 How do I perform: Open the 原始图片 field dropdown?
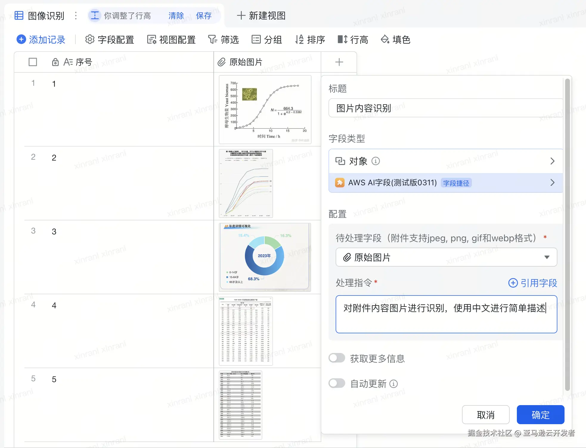[x=446, y=257]
